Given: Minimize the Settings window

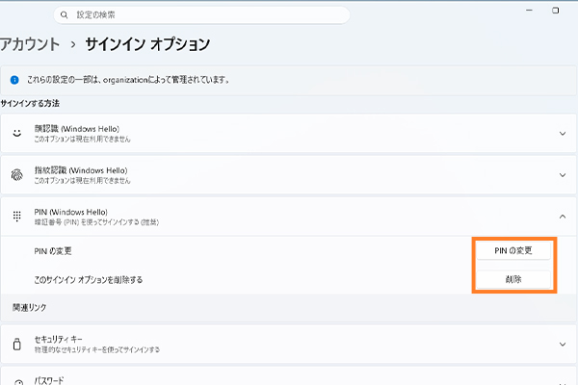Looking at the screenshot, I should coord(529,11).
